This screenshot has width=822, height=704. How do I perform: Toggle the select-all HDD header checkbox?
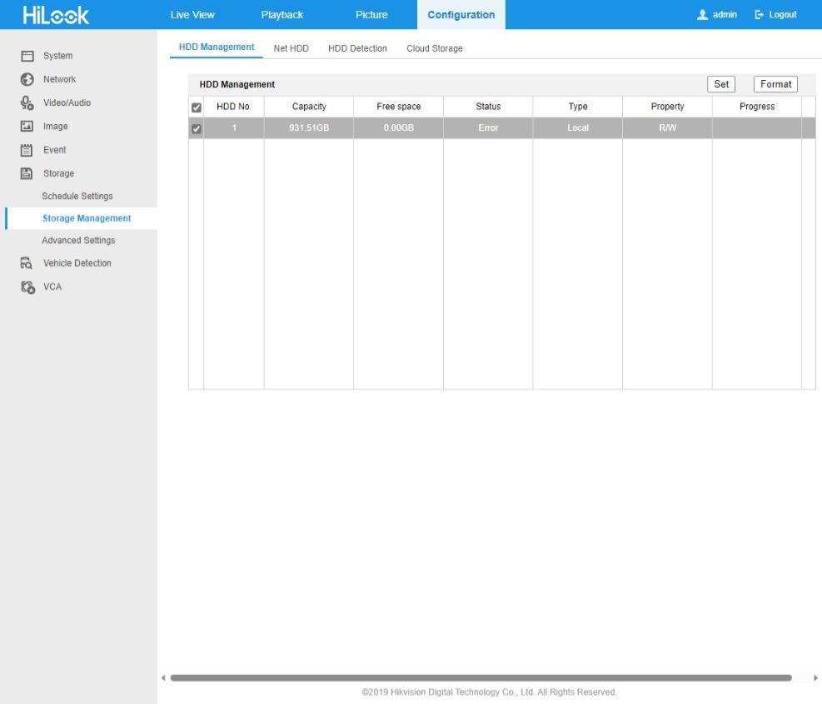point(197,107)
